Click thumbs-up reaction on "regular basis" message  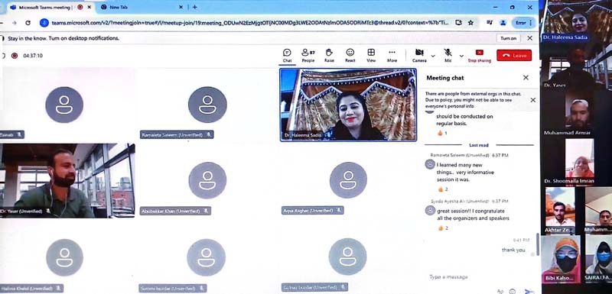(x=442, y=133)
